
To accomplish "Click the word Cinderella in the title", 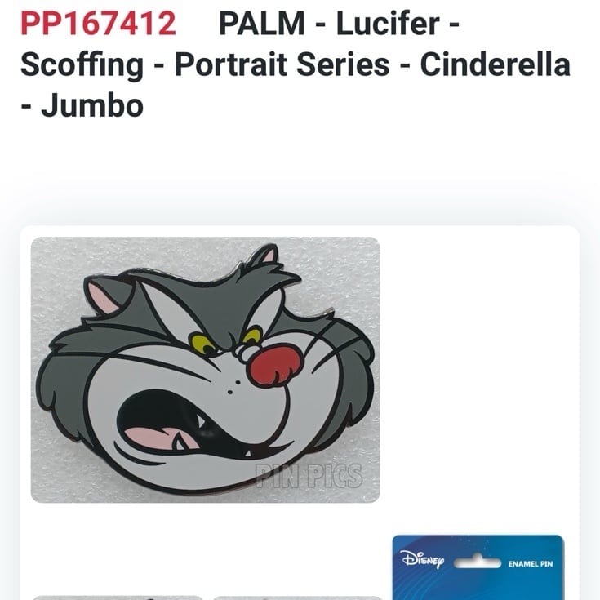I will [x=496, y=64].
